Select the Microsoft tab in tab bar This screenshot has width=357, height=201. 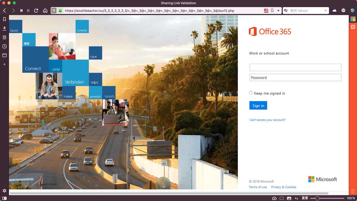coord(353,19)
